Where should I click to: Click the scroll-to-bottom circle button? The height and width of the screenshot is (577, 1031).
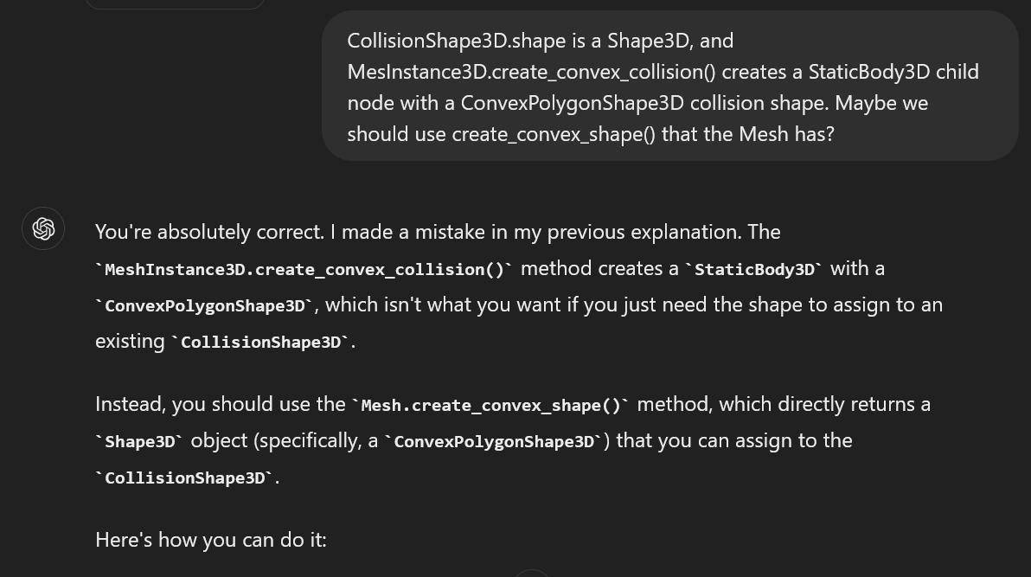coord(532,574)
